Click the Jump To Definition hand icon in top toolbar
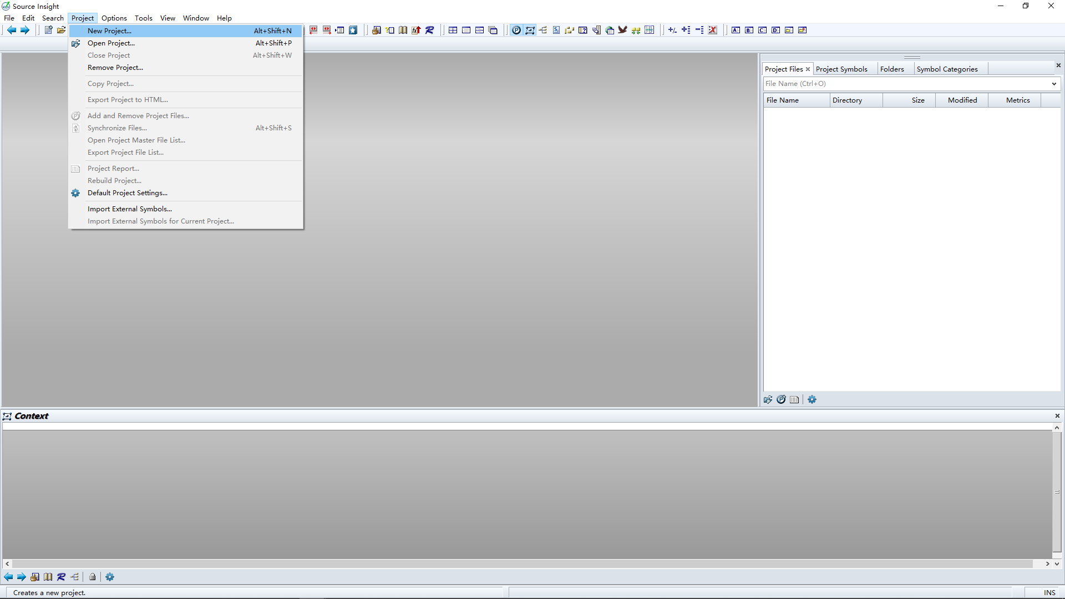The image size is (1065, 599). (x=377, y=30)
